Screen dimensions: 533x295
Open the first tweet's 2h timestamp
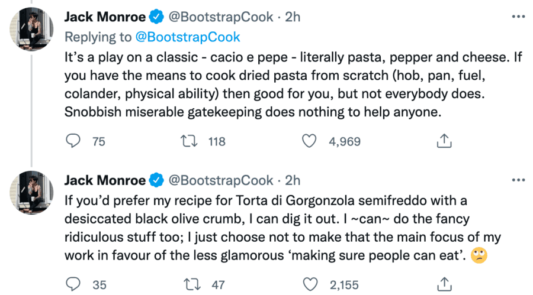pyautogui.click(x=293, y=17)
